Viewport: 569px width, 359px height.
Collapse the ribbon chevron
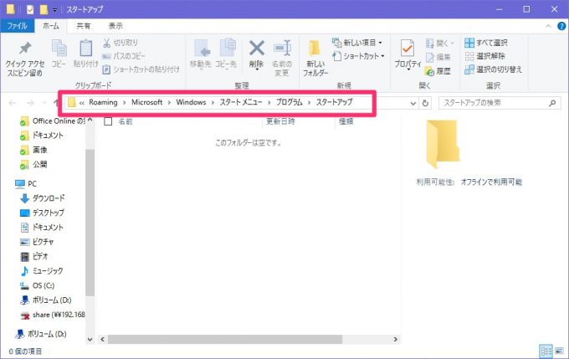coord(548,26)
